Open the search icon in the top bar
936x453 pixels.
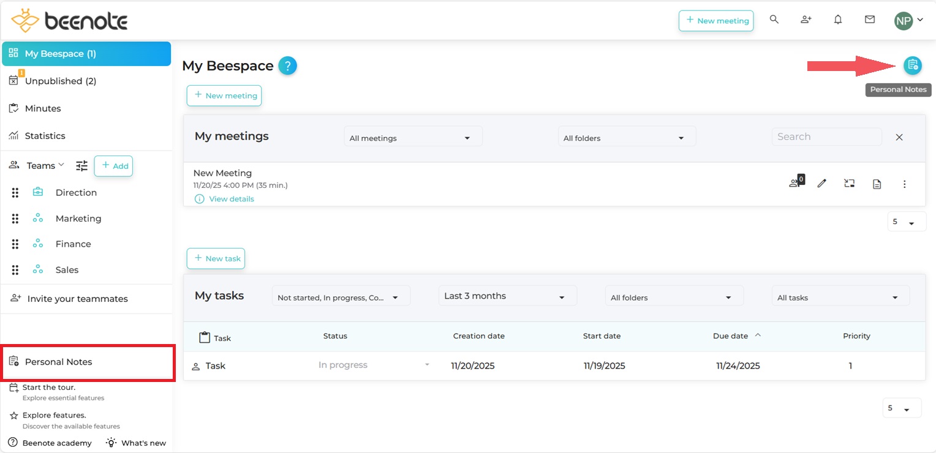(x=774, y=19)
